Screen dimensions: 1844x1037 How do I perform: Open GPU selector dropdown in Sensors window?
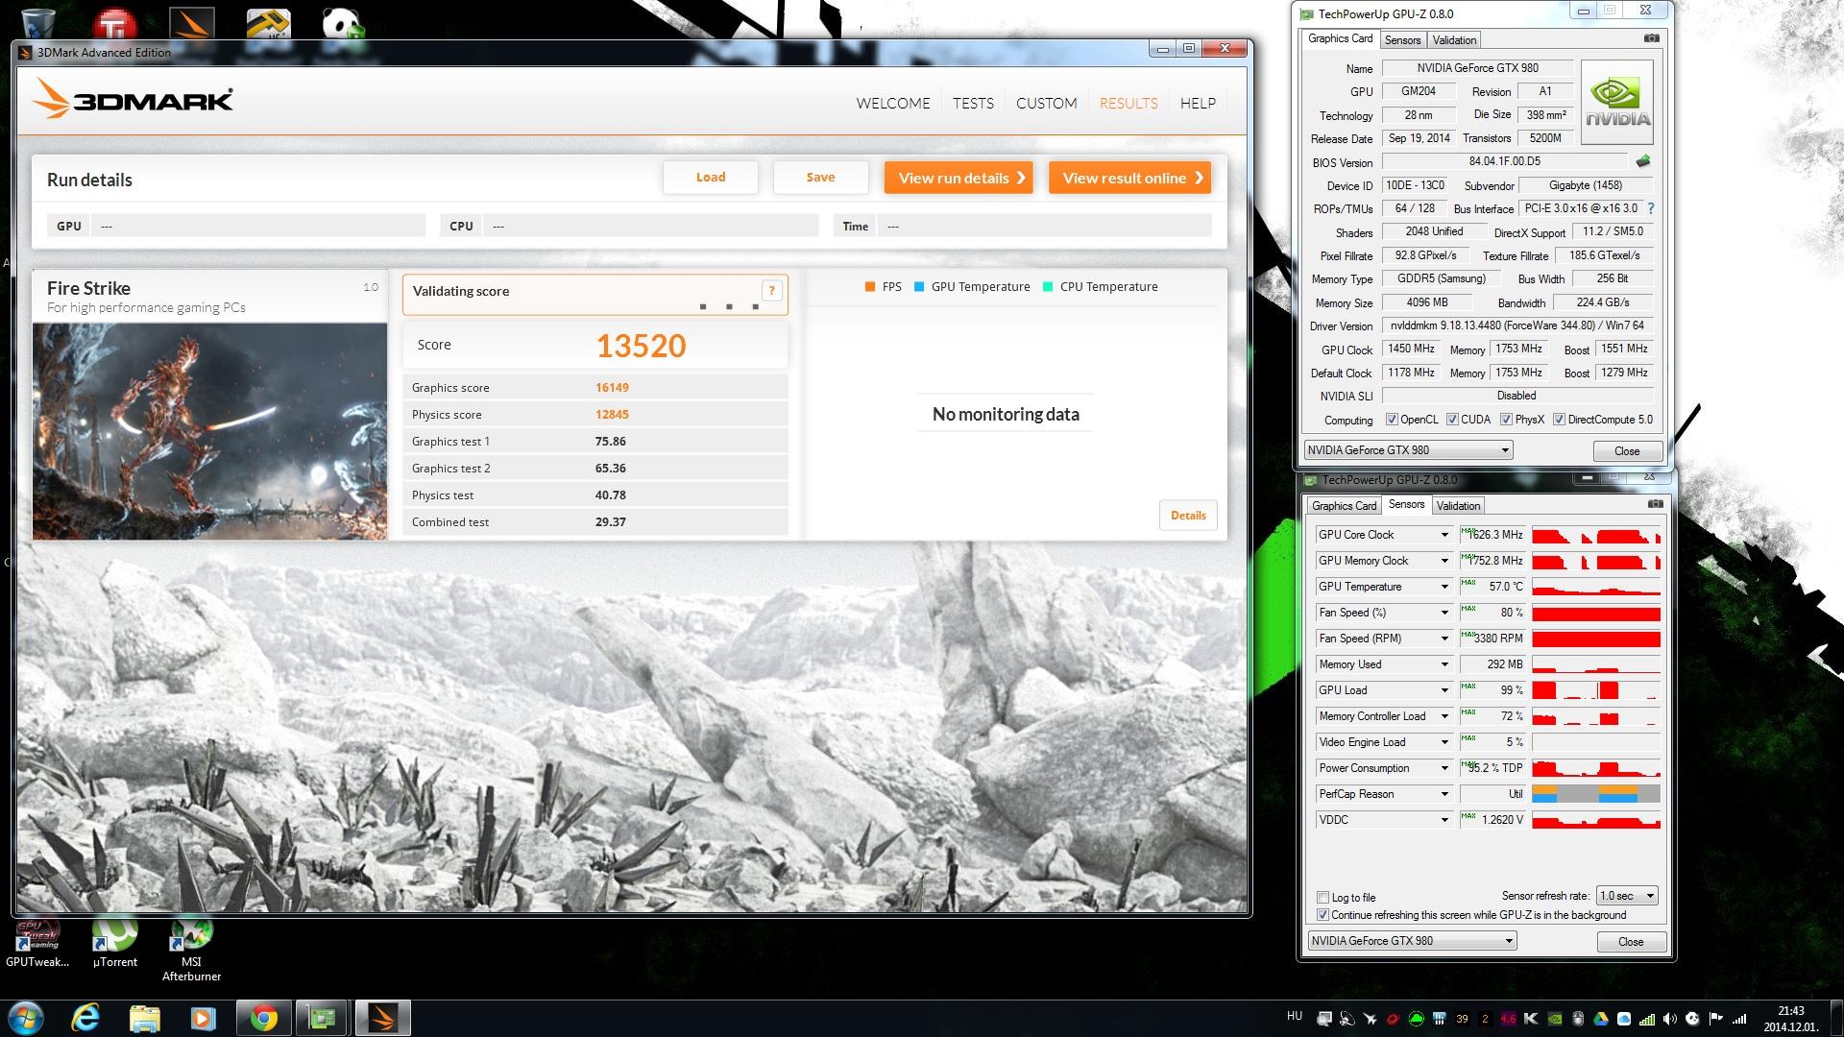pyautogui.click(x=1412, y=941)
